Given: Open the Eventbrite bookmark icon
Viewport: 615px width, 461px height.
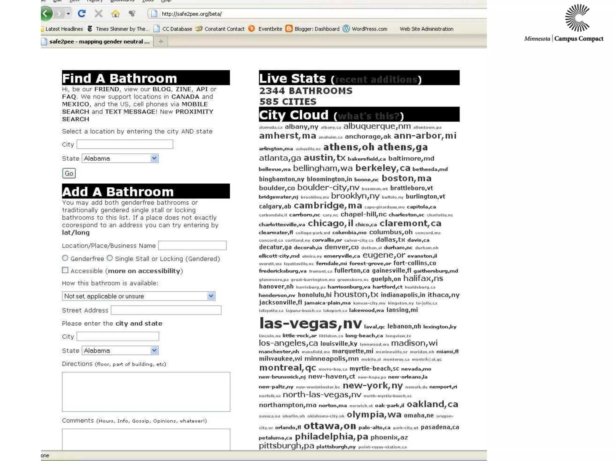Looking at the screenshot, I should click(x=252, y=29).
